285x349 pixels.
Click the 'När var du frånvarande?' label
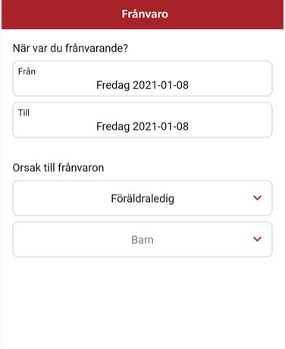pos(70,48)
